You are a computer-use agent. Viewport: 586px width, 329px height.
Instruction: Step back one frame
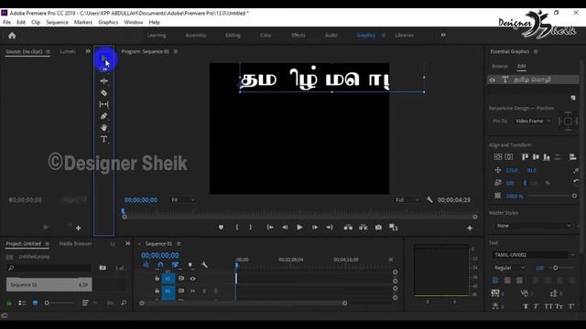[x=285, y=228]
